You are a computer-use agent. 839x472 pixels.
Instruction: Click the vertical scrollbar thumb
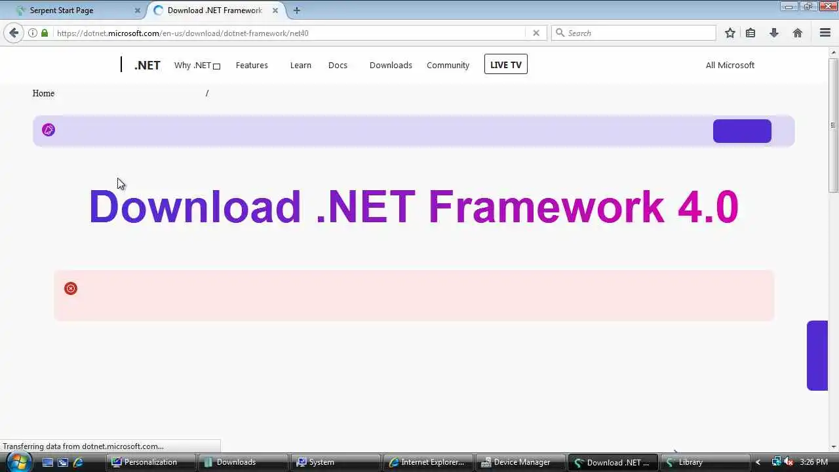pos(834,125)
